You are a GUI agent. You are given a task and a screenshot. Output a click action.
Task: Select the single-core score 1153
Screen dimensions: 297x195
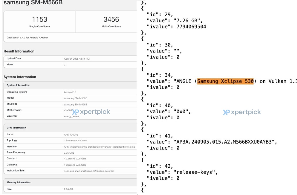point(39,19)
